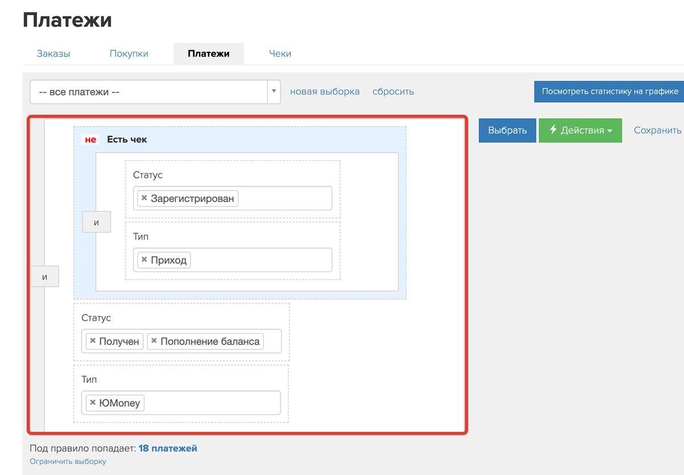684x475 pixels.
Task: Remove the Приход type tag
Action: click(144, 260)
